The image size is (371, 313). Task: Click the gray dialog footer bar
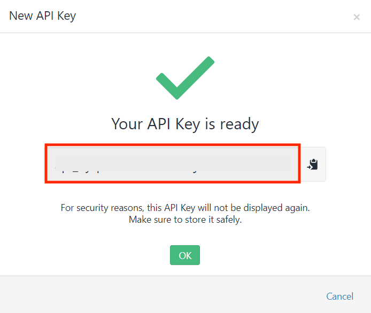pyautogui.click(x=186, y=294)
